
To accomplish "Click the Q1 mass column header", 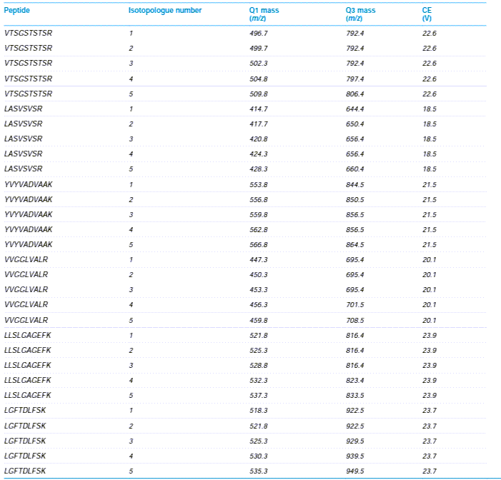I will (x=259, y=11).
